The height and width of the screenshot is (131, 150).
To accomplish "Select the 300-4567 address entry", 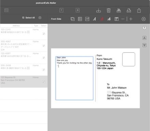I will coord(24,46).
